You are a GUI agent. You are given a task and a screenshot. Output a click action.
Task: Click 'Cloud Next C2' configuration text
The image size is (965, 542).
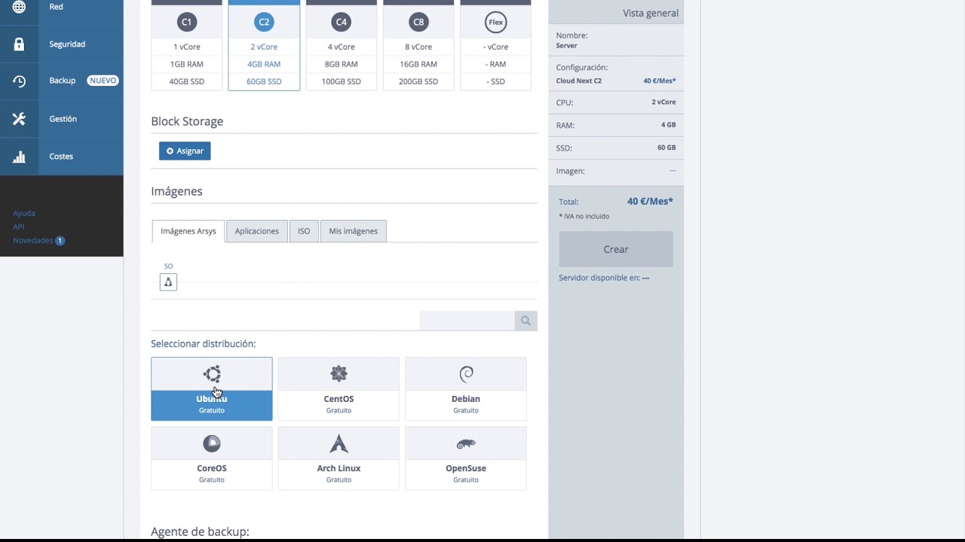click(x=579, y=81)
